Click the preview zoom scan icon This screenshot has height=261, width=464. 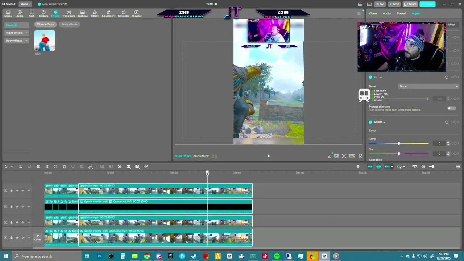pyautogui.click(x=344, y=156)
